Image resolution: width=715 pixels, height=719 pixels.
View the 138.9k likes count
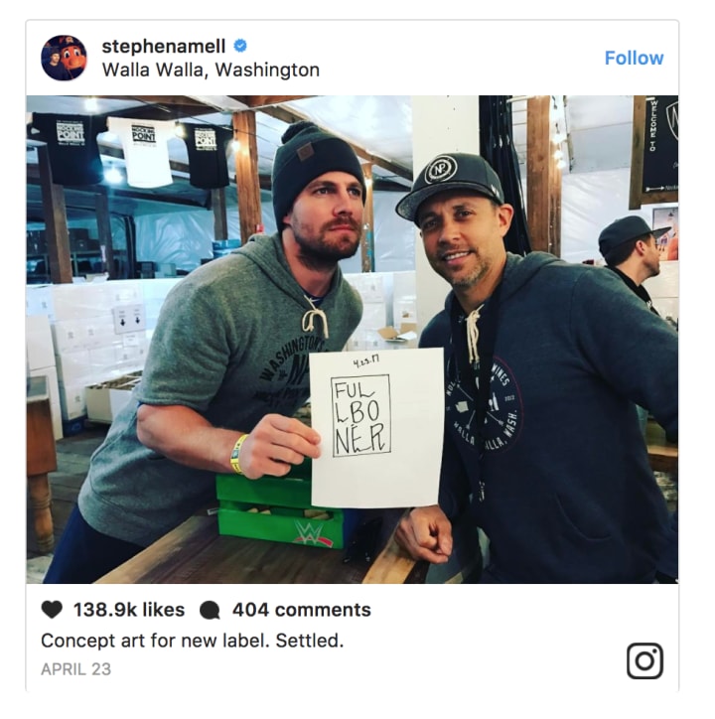(x=129, y=610)
